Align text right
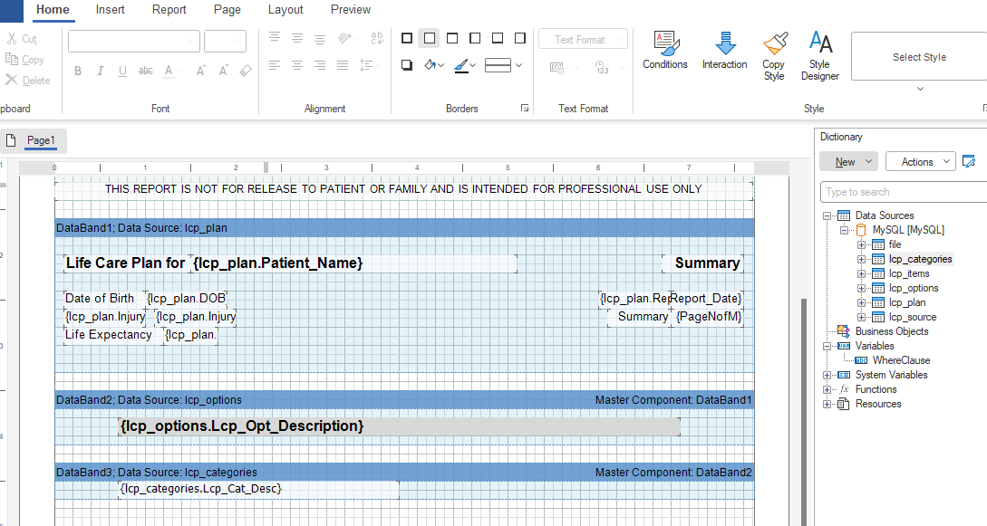 pyautogui.click(x=320, y=64)
